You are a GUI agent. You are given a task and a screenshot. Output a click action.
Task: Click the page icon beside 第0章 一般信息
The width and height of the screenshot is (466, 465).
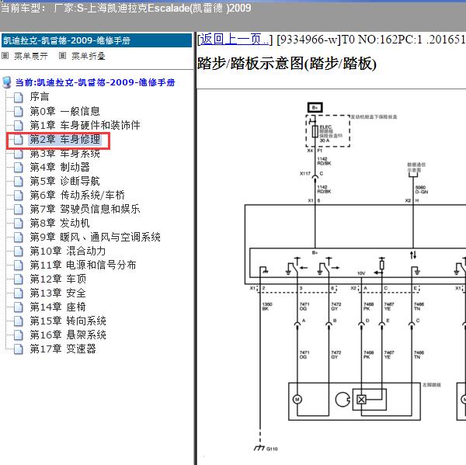pyautogui.click(x=19, y=111)
